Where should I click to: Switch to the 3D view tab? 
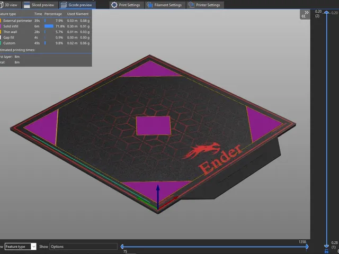[10, 5]
